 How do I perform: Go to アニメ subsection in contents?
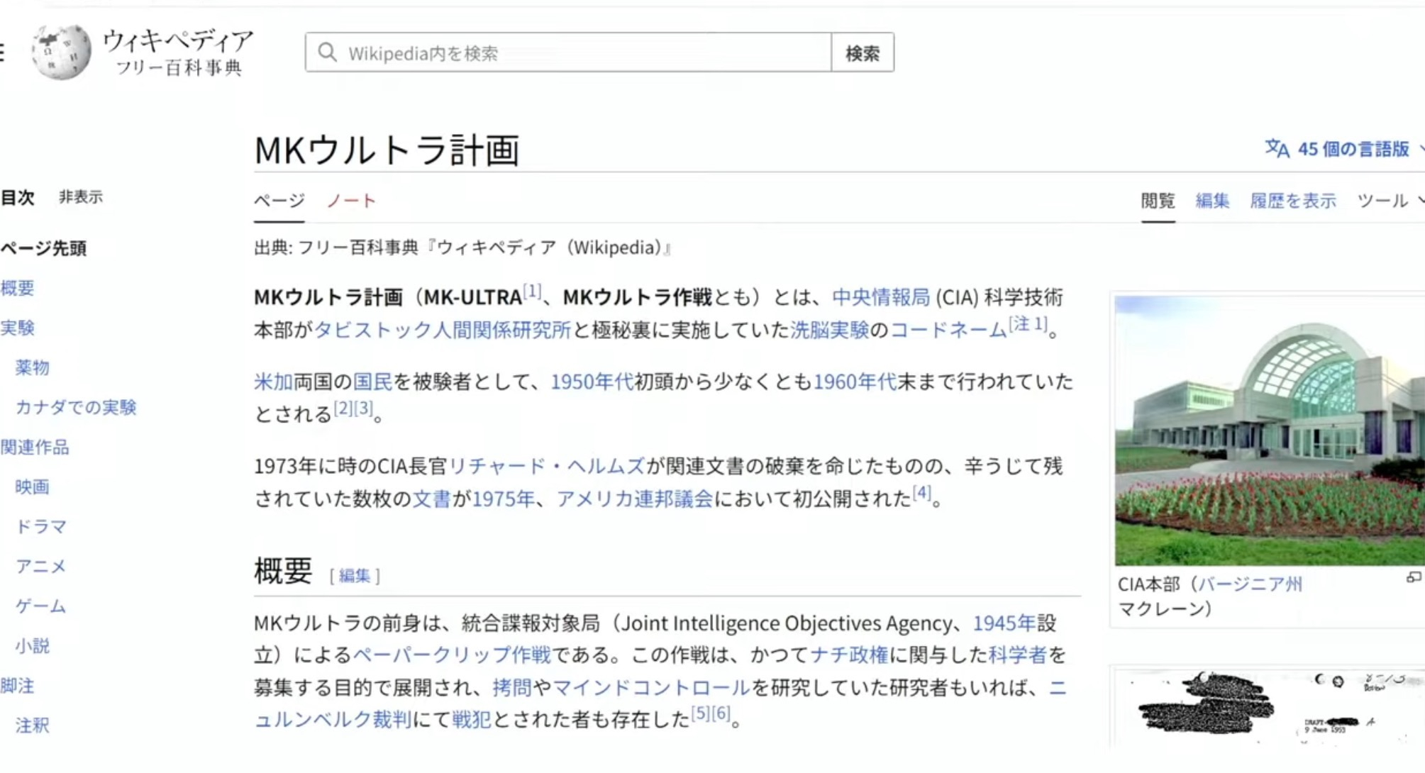pyautogui.click(x=41, y=566)
